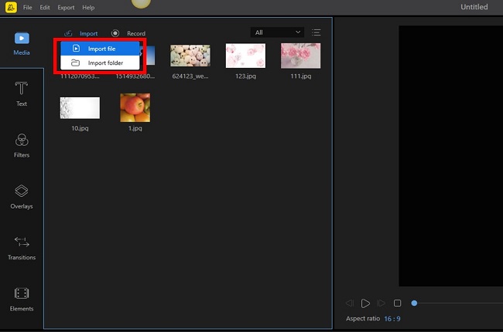Viewport: 503px width, 332px height.
Task: Click the 1.jpg file name
Action: [135, 128]
